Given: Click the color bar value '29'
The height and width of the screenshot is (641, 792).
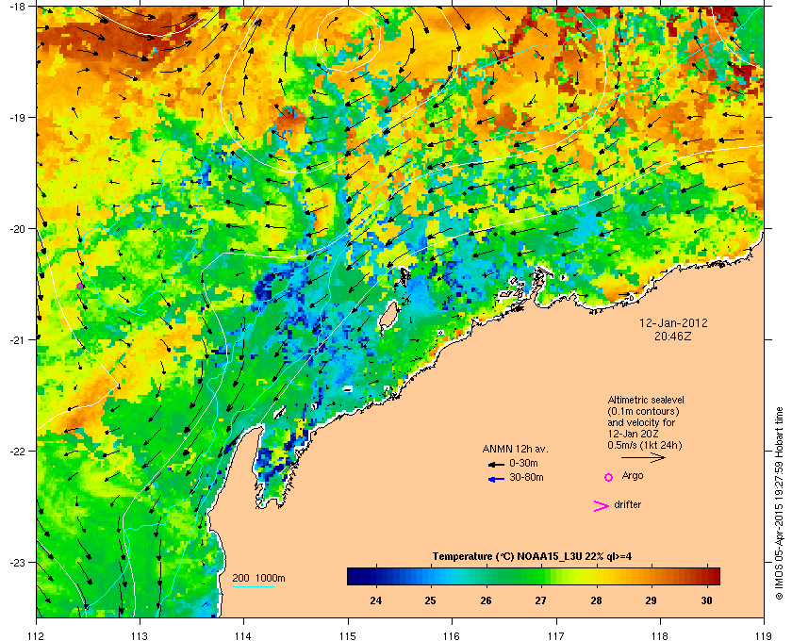Looking at the screenshot, I should coord(652,600).
